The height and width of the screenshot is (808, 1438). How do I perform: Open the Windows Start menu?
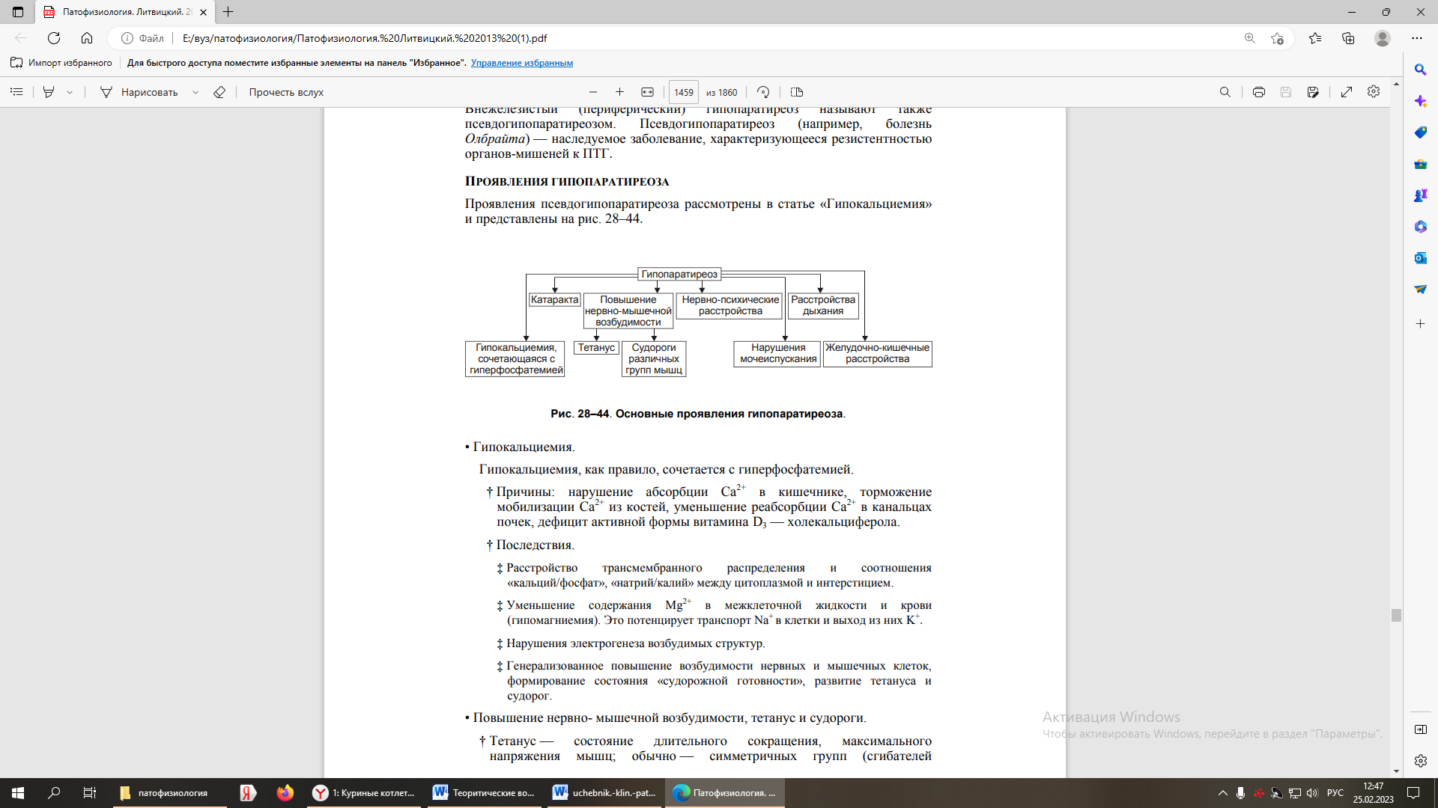(18, 793)
